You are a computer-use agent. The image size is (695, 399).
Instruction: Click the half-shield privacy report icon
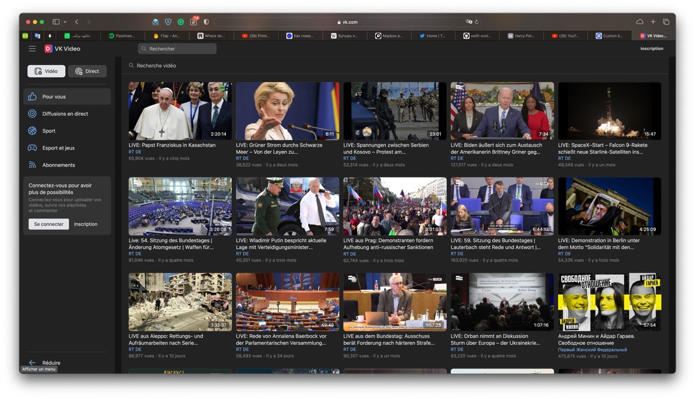coord(206,22)
